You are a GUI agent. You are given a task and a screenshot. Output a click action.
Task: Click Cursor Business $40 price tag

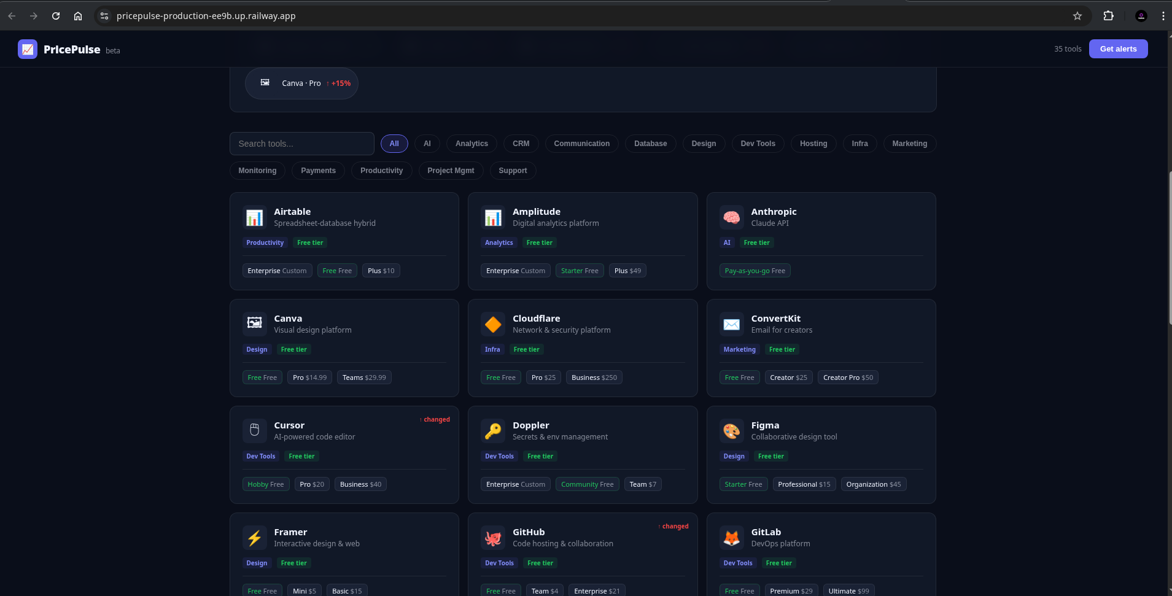click(x=360, y=484)
